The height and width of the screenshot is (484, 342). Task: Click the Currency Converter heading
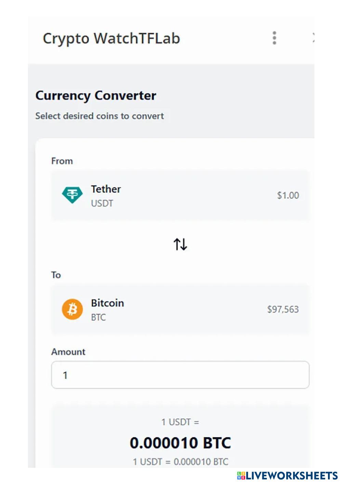click(x=96, y=95)
